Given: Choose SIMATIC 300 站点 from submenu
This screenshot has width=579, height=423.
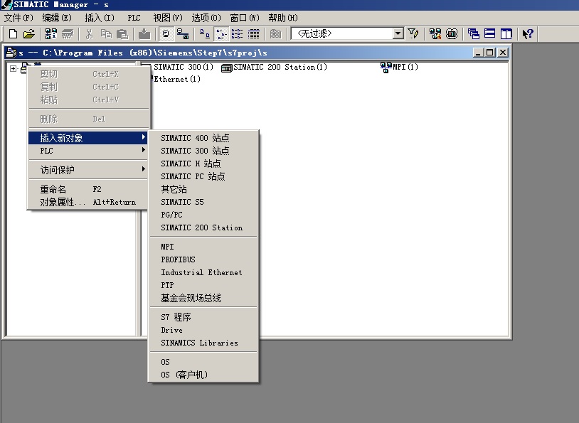Looking at the screenshot, I should tap(195, 151).
